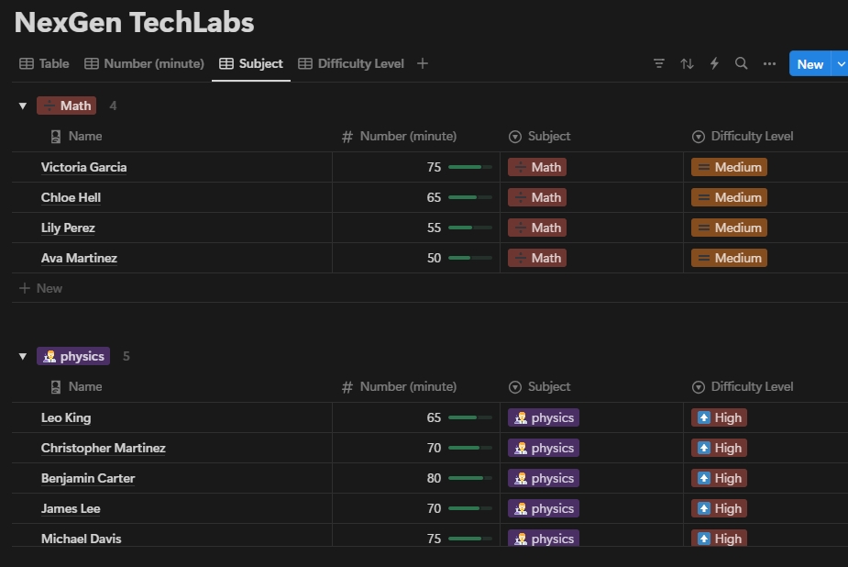Open the Number (minute) view tab
Viewport: 848px width, 567px height.
tap(144, 63)
